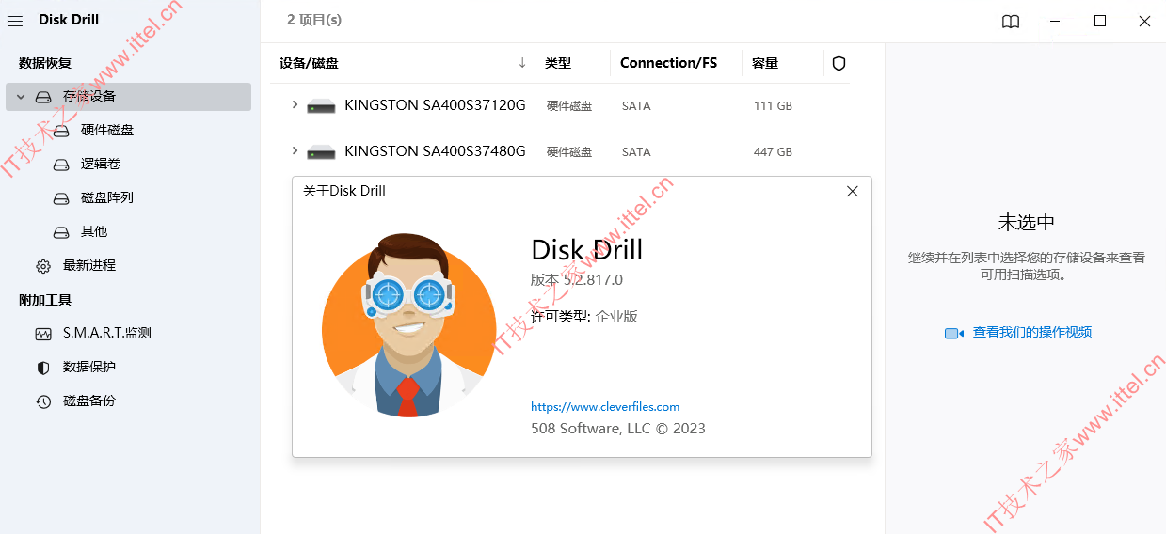Collapse the 存储设备 tree chevron
1166x534 pixels.
(x=21, y=97)
